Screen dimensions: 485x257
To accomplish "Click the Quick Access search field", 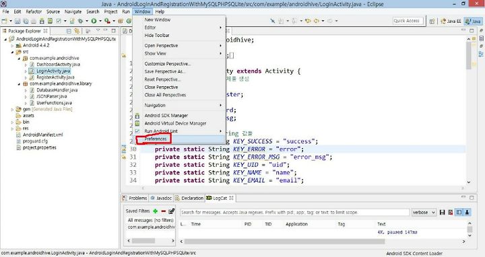I will click(408, 21).
